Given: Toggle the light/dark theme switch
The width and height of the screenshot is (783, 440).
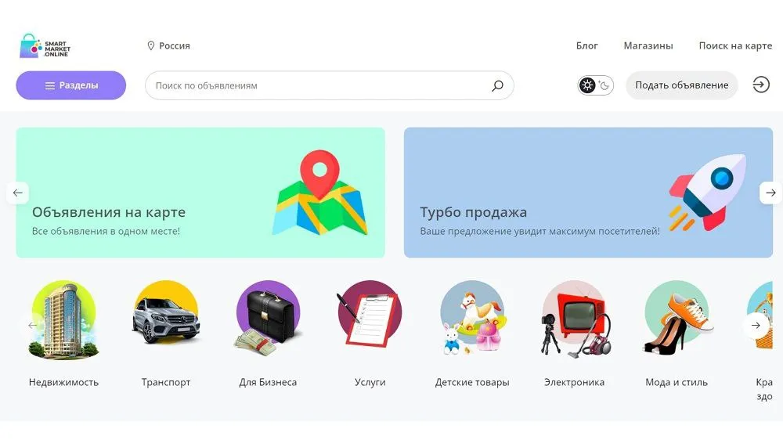Looking at the screenshot, I should [x=596, y=85].
